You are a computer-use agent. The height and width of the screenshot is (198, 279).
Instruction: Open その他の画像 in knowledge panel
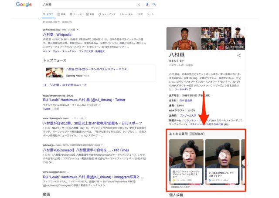[x=235, y=47]
